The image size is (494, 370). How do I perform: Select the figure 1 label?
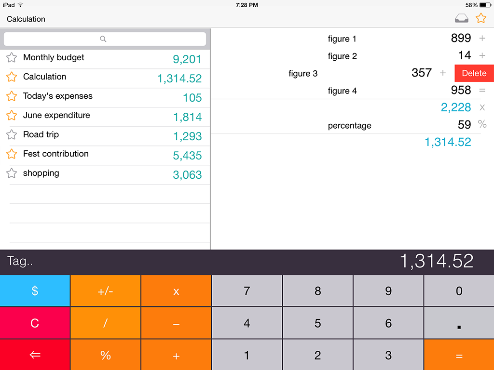pyautogui.click(x=342, y=39)
